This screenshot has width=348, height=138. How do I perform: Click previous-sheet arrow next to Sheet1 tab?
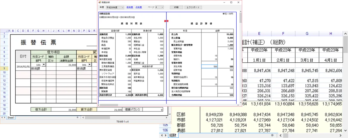point(2,118)
